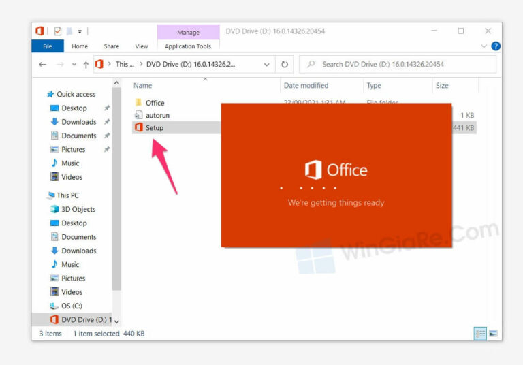523x365 pixels.
Task: Click the navigation pane scrollbar thumb
Action: pyautogui.click(x=116, y=189)
